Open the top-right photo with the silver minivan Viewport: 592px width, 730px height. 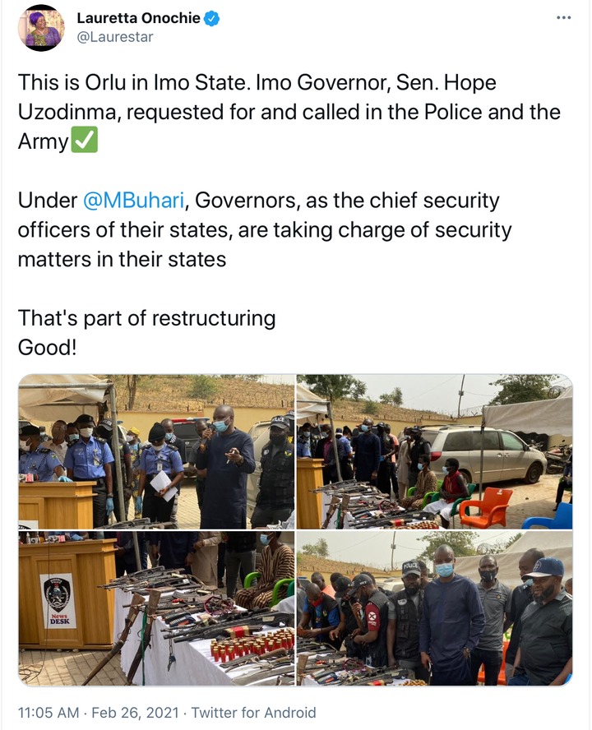[x=435, y=451]
